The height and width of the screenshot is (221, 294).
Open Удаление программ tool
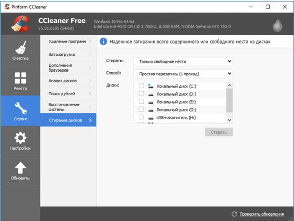tap(68, 41)
